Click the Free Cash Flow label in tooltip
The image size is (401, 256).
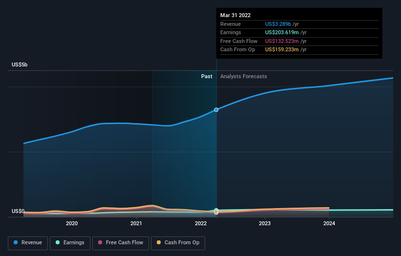click(x=239, y=41)
